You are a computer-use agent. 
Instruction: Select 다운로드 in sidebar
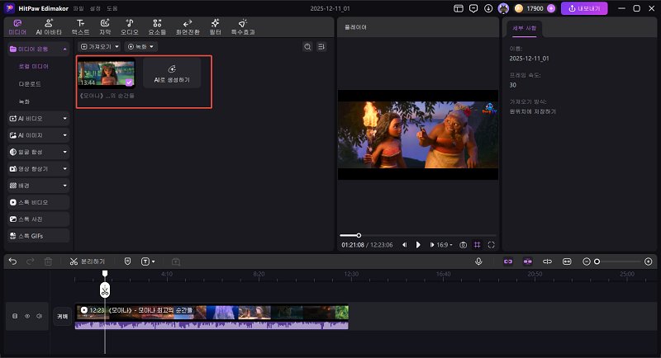[x=30, y=84]
